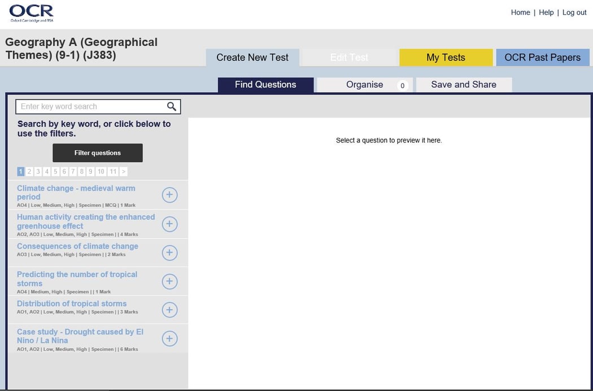Add the 'Consequences of climate change' question
Image resolution: width=593 pixels, height=391 pixels.
pyautogui.click(x=169, y=253)
